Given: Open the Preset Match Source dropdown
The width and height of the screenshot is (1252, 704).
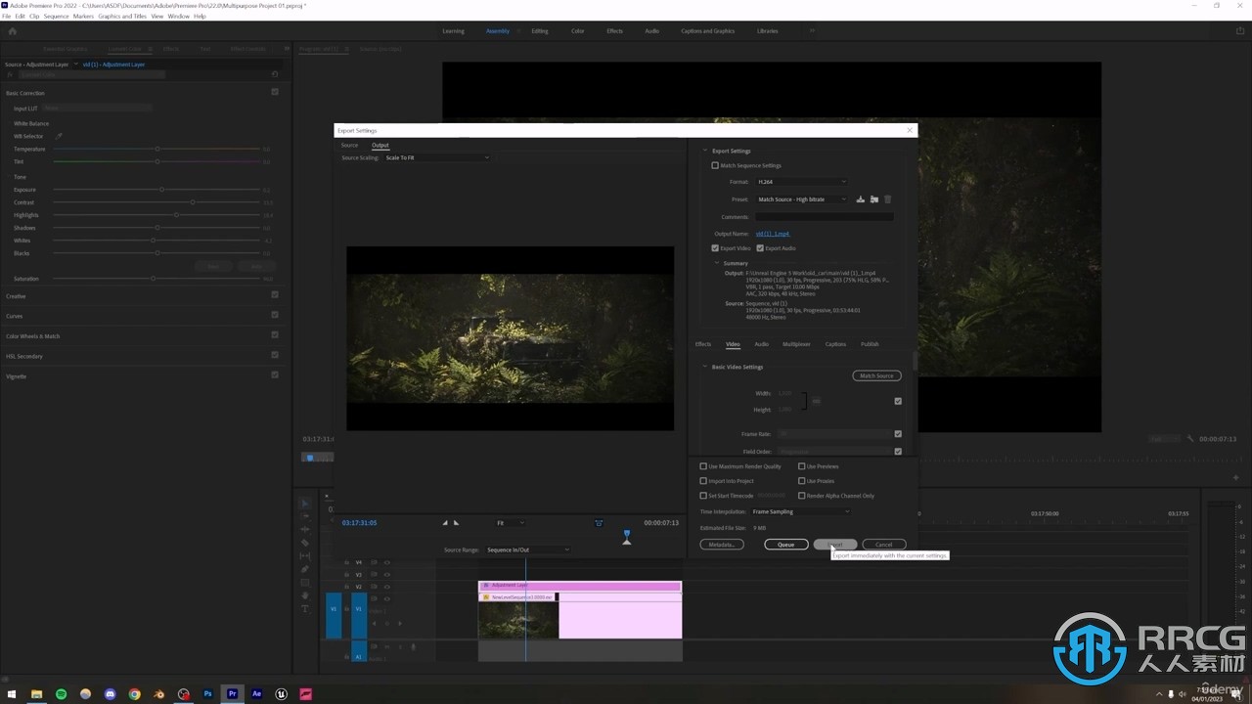Looking at the screenshot, I should pos(801,199).
